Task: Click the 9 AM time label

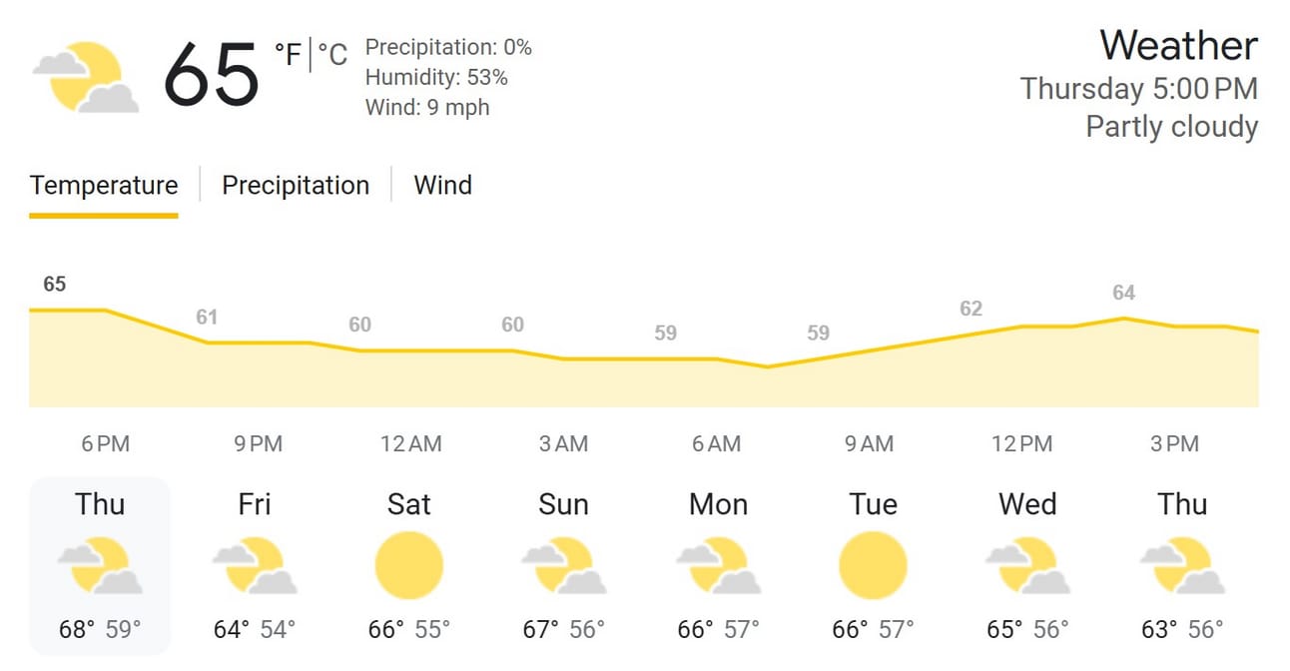Action: [x=869, y=444]
